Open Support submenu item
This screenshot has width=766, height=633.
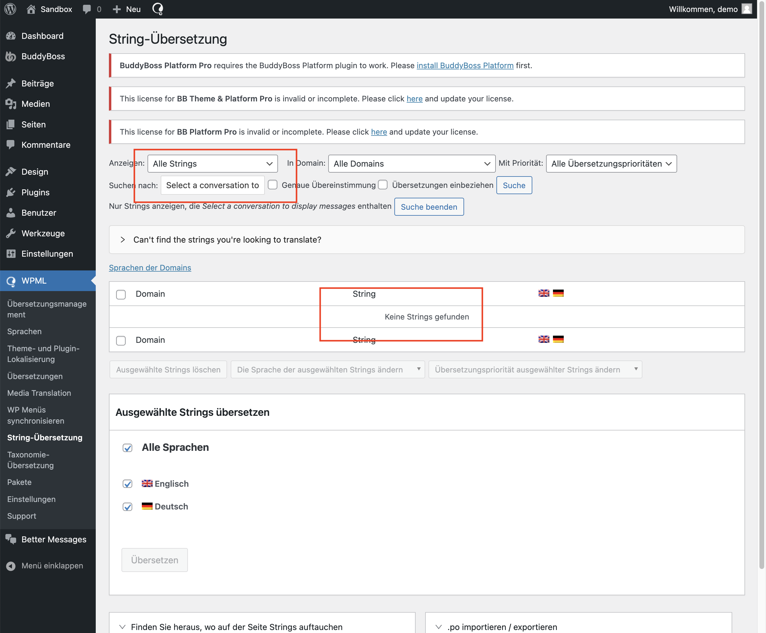22,516
